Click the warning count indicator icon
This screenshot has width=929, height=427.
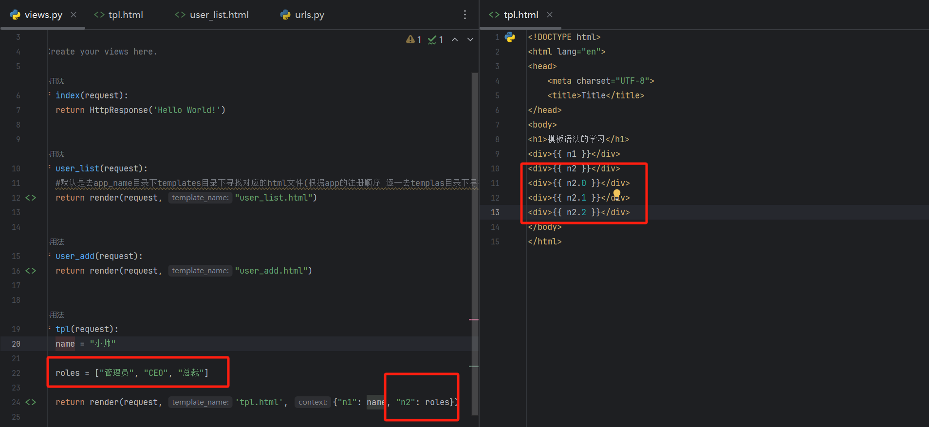pyautogui.click(x=413, y=39)
